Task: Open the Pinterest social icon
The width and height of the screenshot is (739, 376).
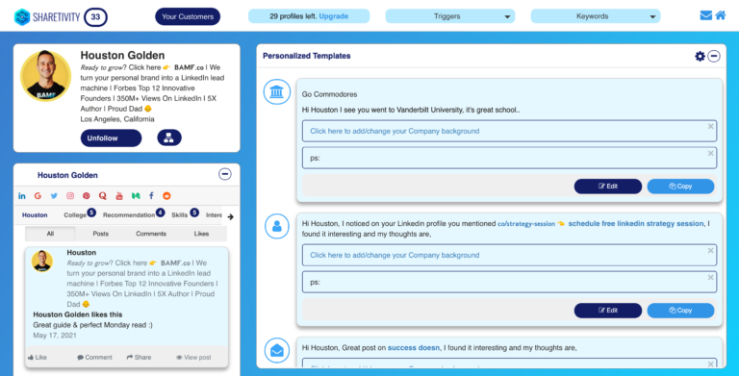Action: [87, 196]
